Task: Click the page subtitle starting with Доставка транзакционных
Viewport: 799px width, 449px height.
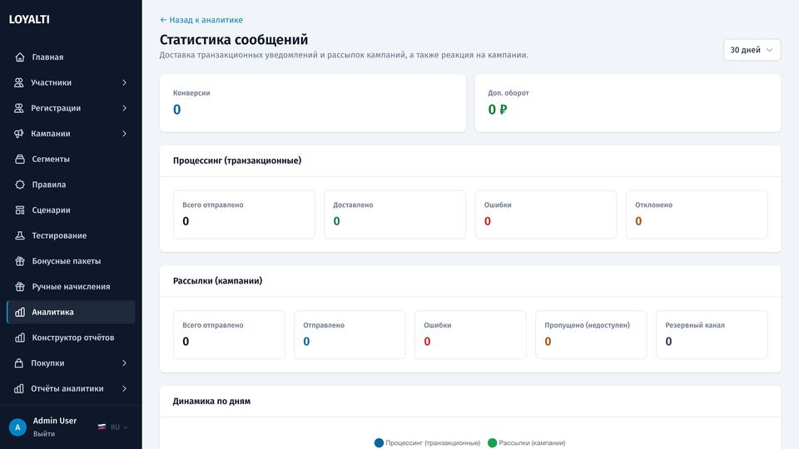Action: [x=344, y=55]
